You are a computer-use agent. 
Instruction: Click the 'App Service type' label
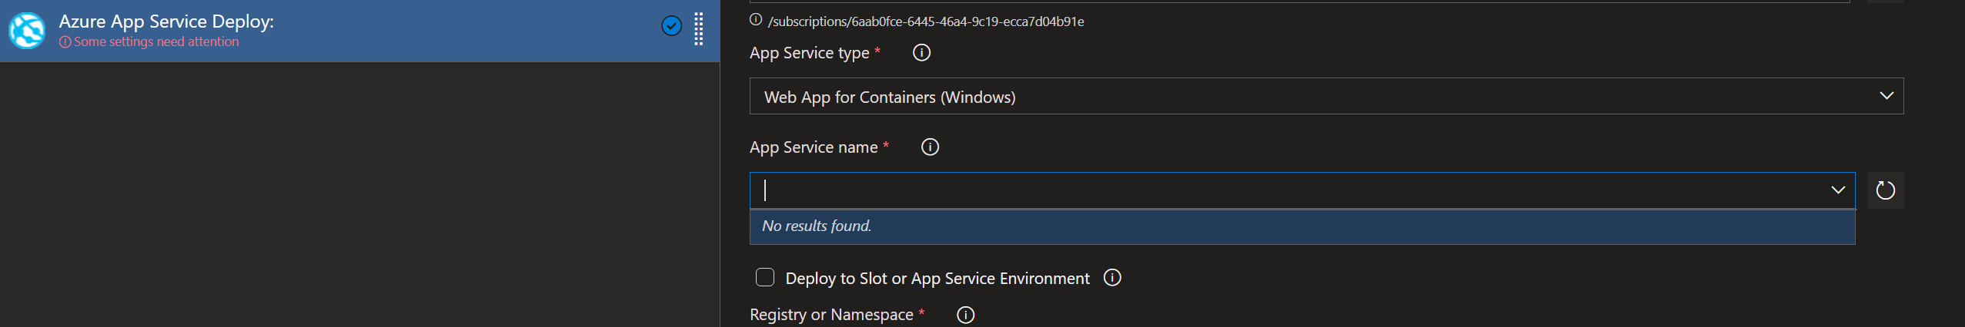pyautogui.click(x=809, y=53)
